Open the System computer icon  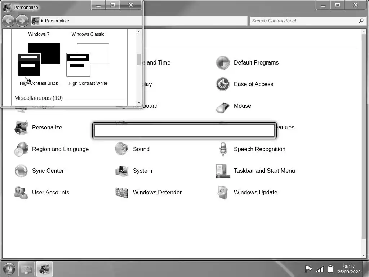122,171
